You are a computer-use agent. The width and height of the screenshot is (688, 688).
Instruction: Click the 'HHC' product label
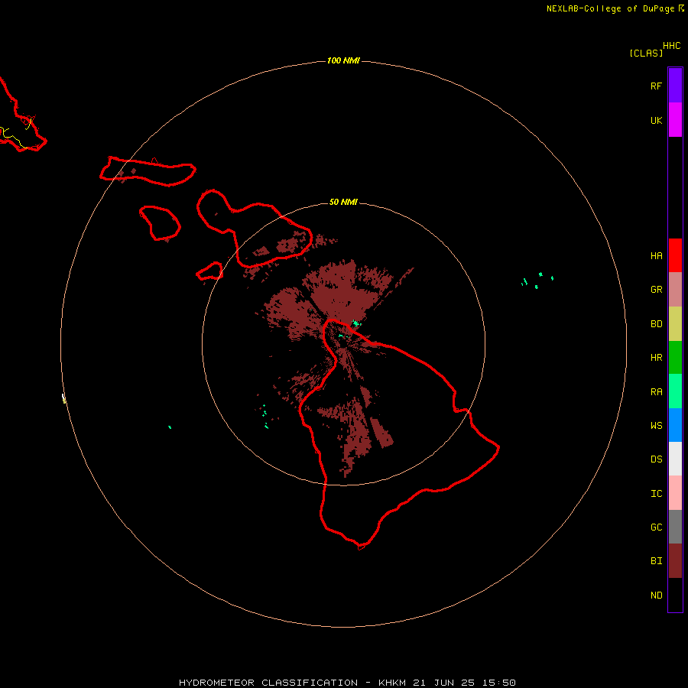672,46
